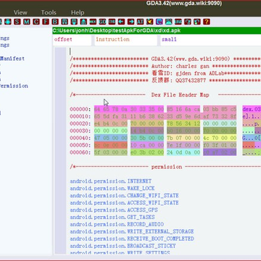
Task: Click the offset column header
Action: pyautogui.click(x=72, y=40)
